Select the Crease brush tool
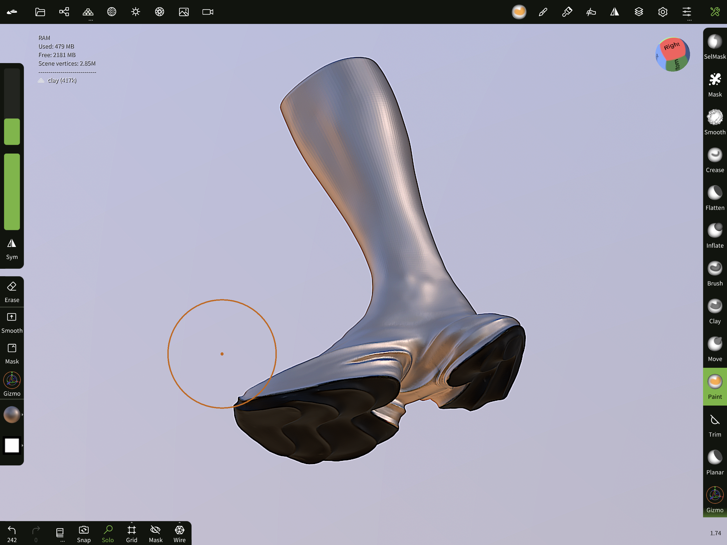727x545 pixels. (714, 160)
